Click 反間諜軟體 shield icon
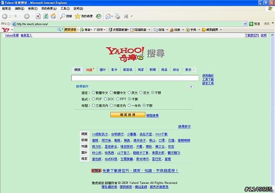The width and height of the screenshot is (275, 193). [x=110, y=30]
